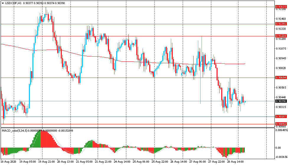Image resolution: width=288 pixels, height=165 pixels.
Task: Select the 0.90187 red price label
Action: click(x=280, y=117)
